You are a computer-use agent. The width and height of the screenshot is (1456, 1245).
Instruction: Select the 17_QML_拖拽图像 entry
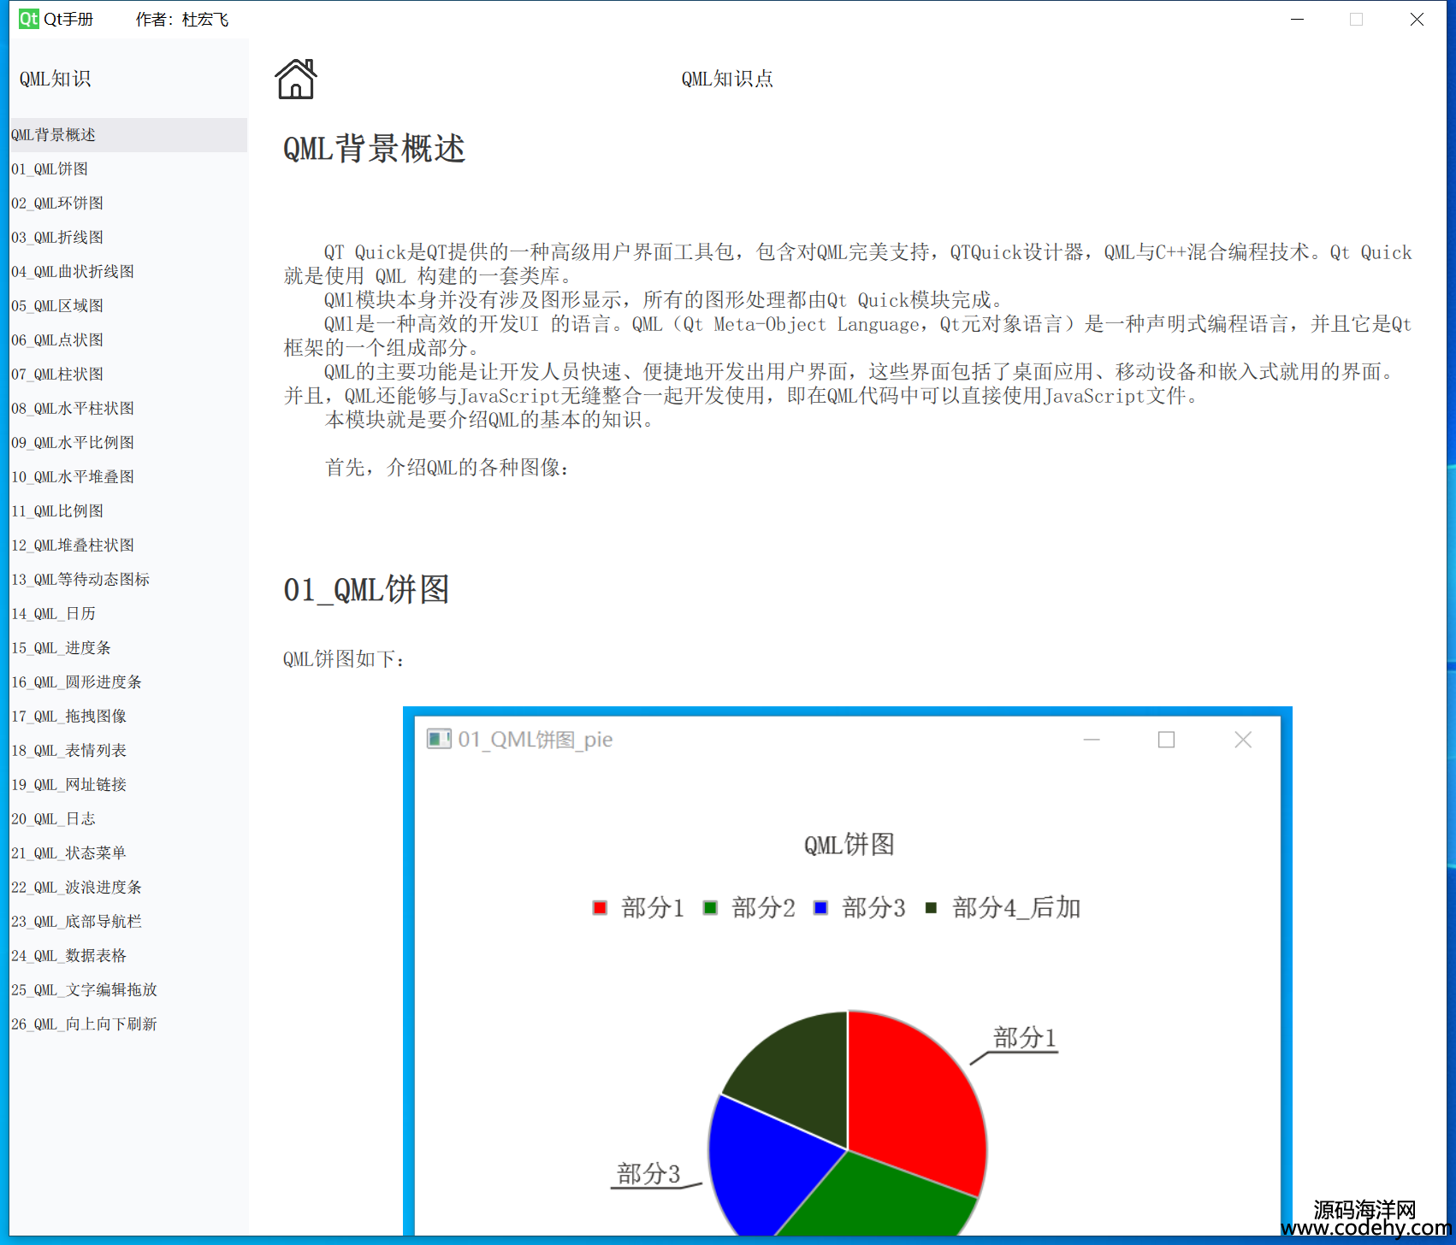128,717
